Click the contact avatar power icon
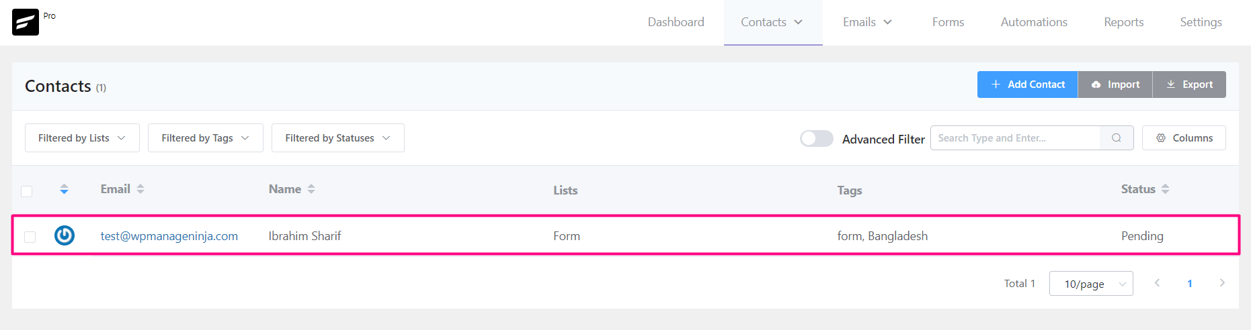The width and height of the screenshot is (1251, 330). (x=65, y=235)
